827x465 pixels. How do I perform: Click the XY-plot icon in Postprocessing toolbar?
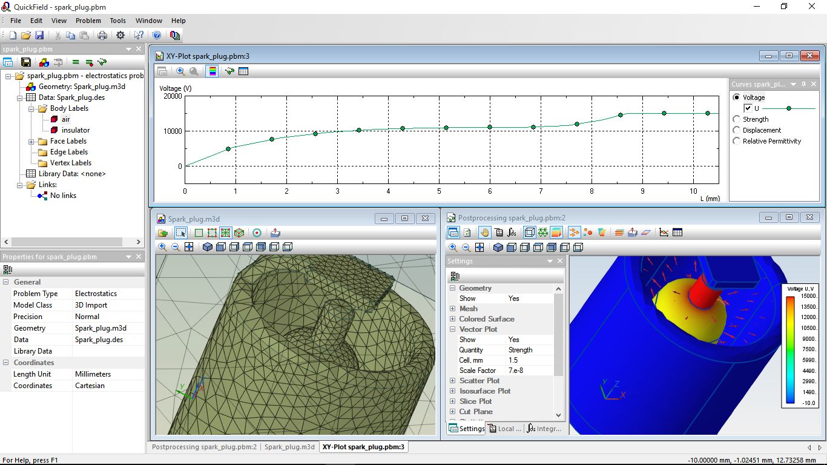point(664,232)
